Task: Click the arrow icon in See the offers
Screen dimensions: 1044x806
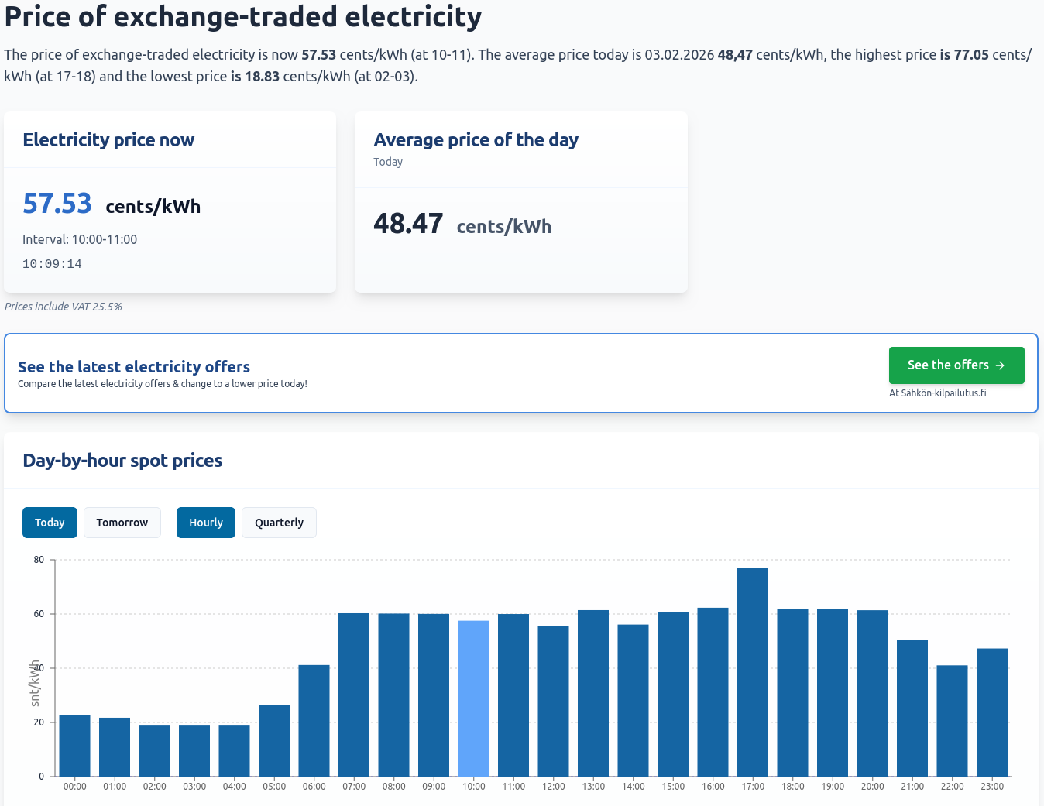Action: click(x=1000, y=365)
